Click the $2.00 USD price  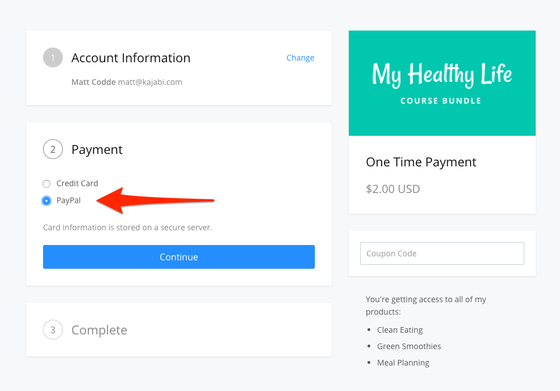click(393, 189)
